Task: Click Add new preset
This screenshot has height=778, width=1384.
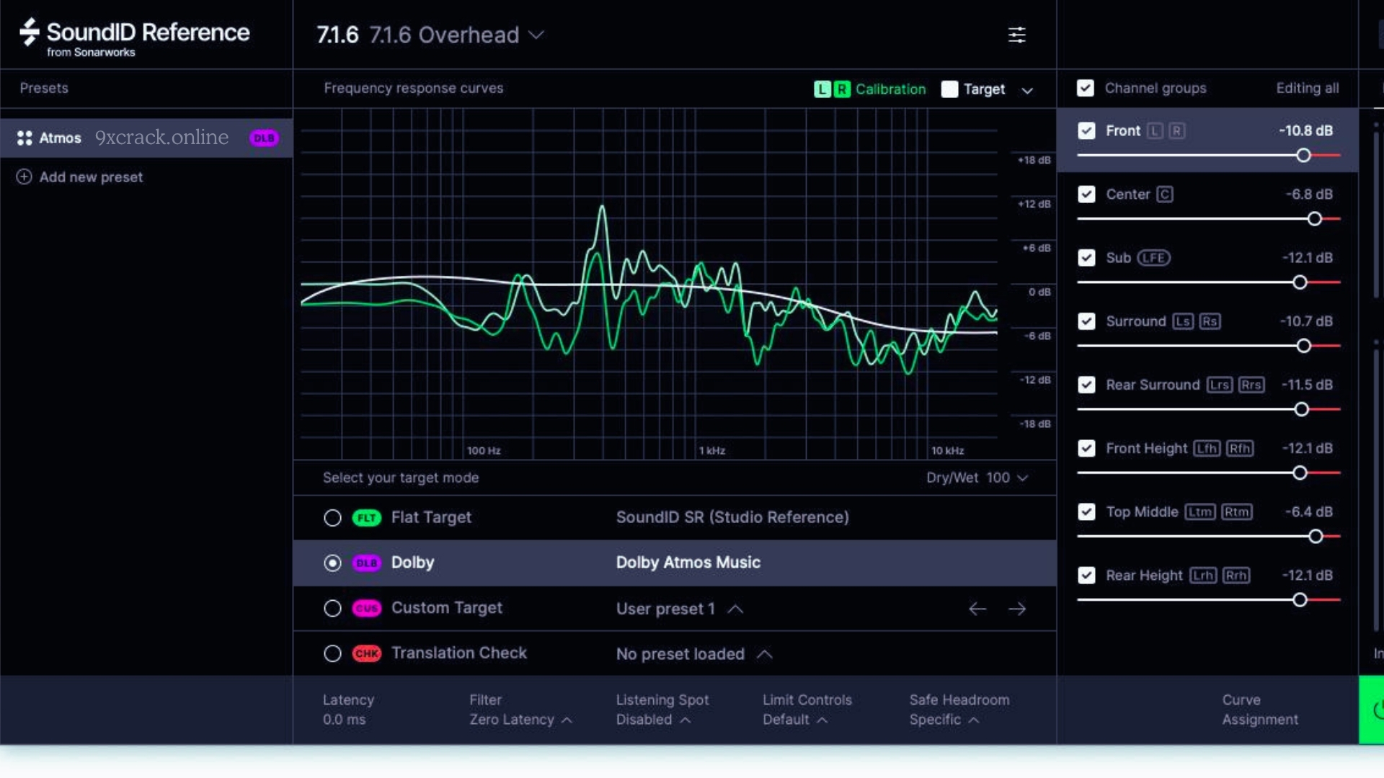Action: [80, 176]
